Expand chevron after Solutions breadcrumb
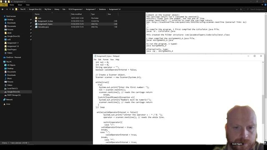Screen dimensions: 267x150 108,9
